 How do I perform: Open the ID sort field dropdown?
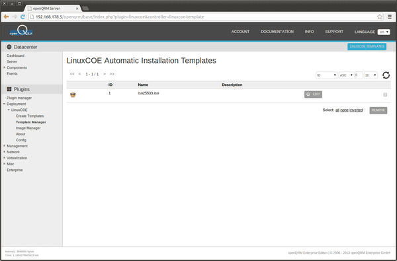(x=326, y=75)
